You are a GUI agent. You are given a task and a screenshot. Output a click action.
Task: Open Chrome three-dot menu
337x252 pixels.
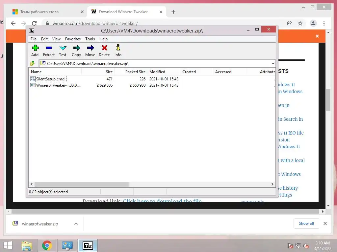[x=324, y=23]
